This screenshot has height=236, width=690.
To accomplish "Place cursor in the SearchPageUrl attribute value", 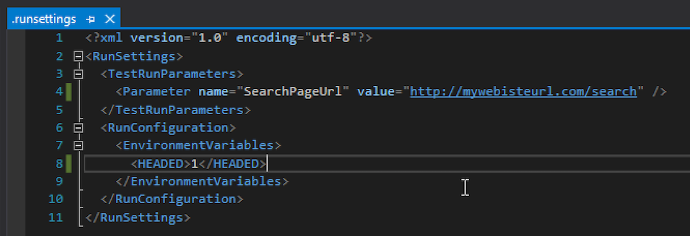I will (289, 91).
